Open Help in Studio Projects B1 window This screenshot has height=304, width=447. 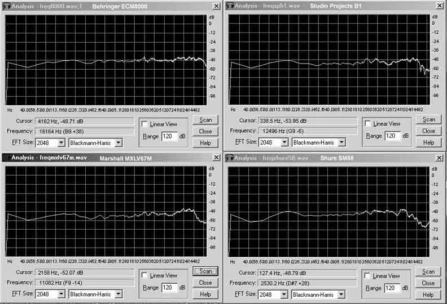(428, 142)
